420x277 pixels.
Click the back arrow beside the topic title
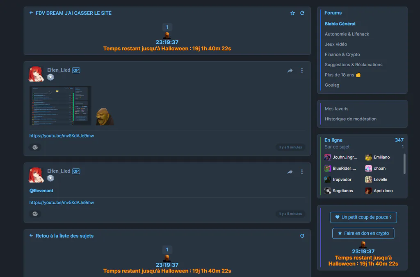click(31, 13)
